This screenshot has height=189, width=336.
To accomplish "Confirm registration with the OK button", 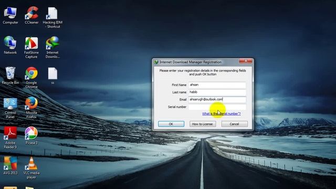I will pyautogui.click(x=171, y=124).
